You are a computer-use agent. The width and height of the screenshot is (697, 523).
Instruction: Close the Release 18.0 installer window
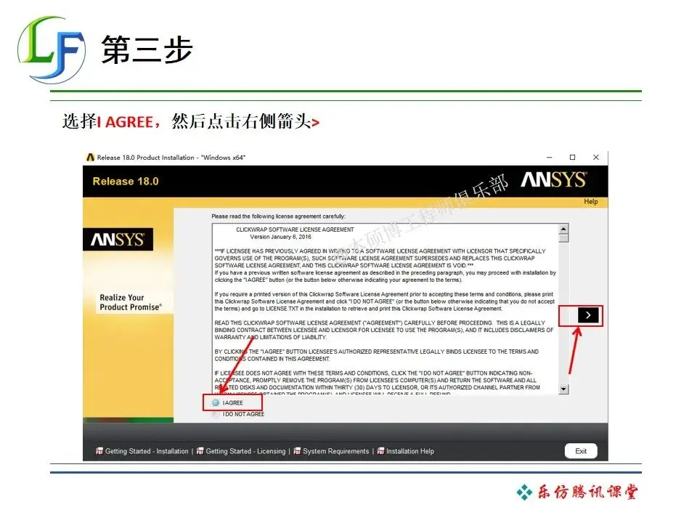click(596, 158)
